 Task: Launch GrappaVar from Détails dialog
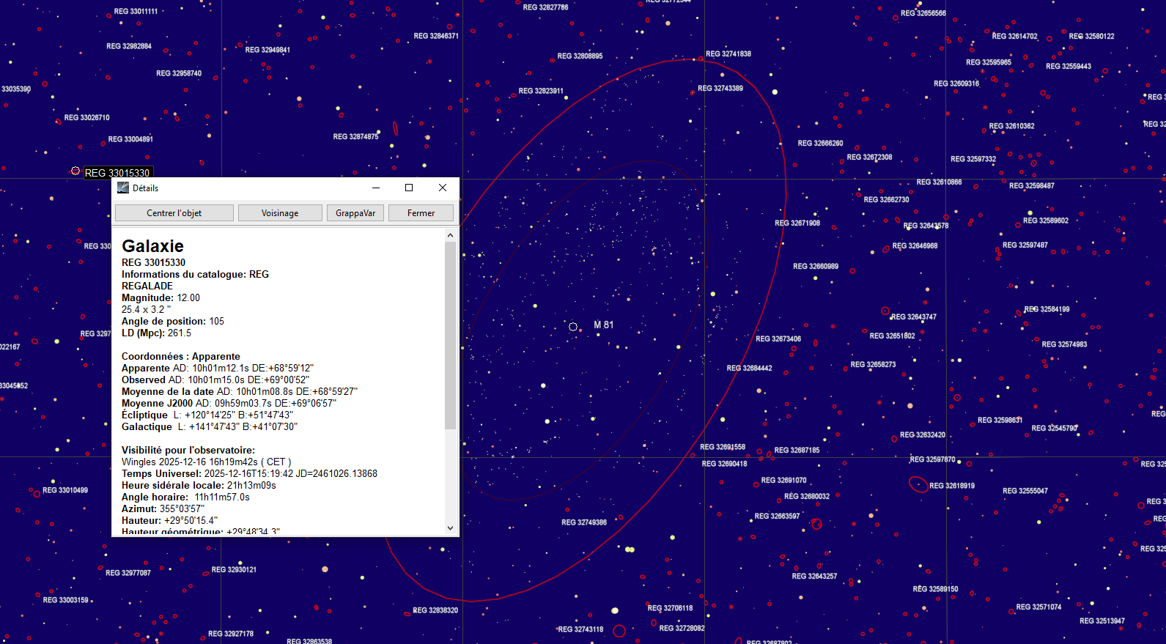pyautogui.click(x=355, y=213)
